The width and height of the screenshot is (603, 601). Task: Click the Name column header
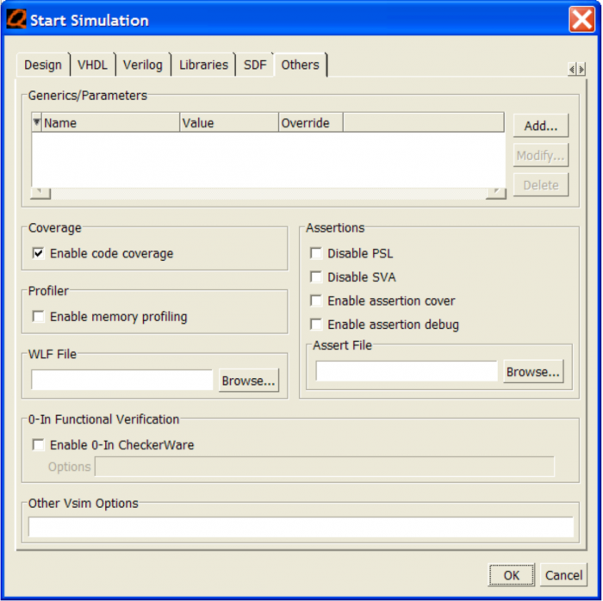[x=110, y=123]
